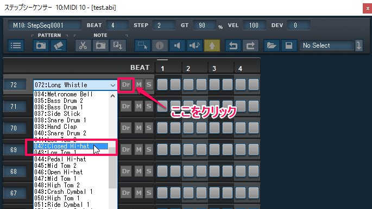Mute row 70 with M button
Image resolution: width=372 pixels, height=209 pixels.
coord(139,128)
